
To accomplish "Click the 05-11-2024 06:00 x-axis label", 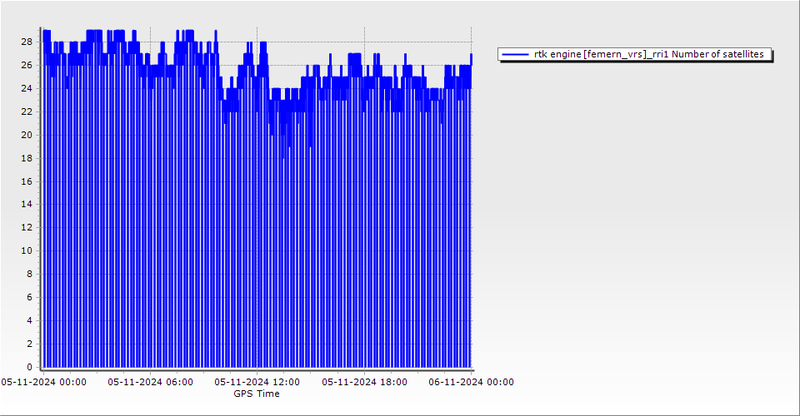I will click(x=151, y=382).
